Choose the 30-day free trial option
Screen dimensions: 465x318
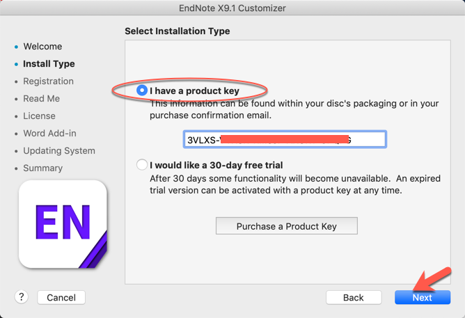[143, 165]
